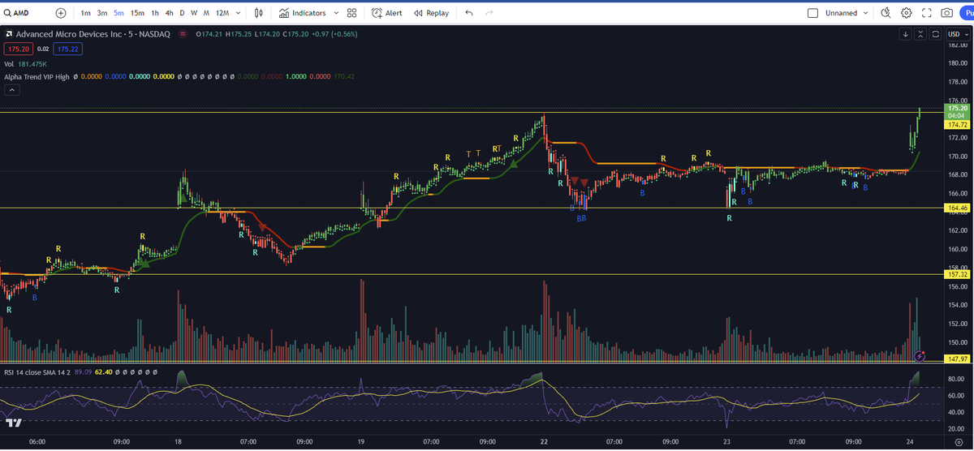This screenshot has height=451, width=974.
Task: Click the 174.72 yellow price line label
Action: pos(958,125)
